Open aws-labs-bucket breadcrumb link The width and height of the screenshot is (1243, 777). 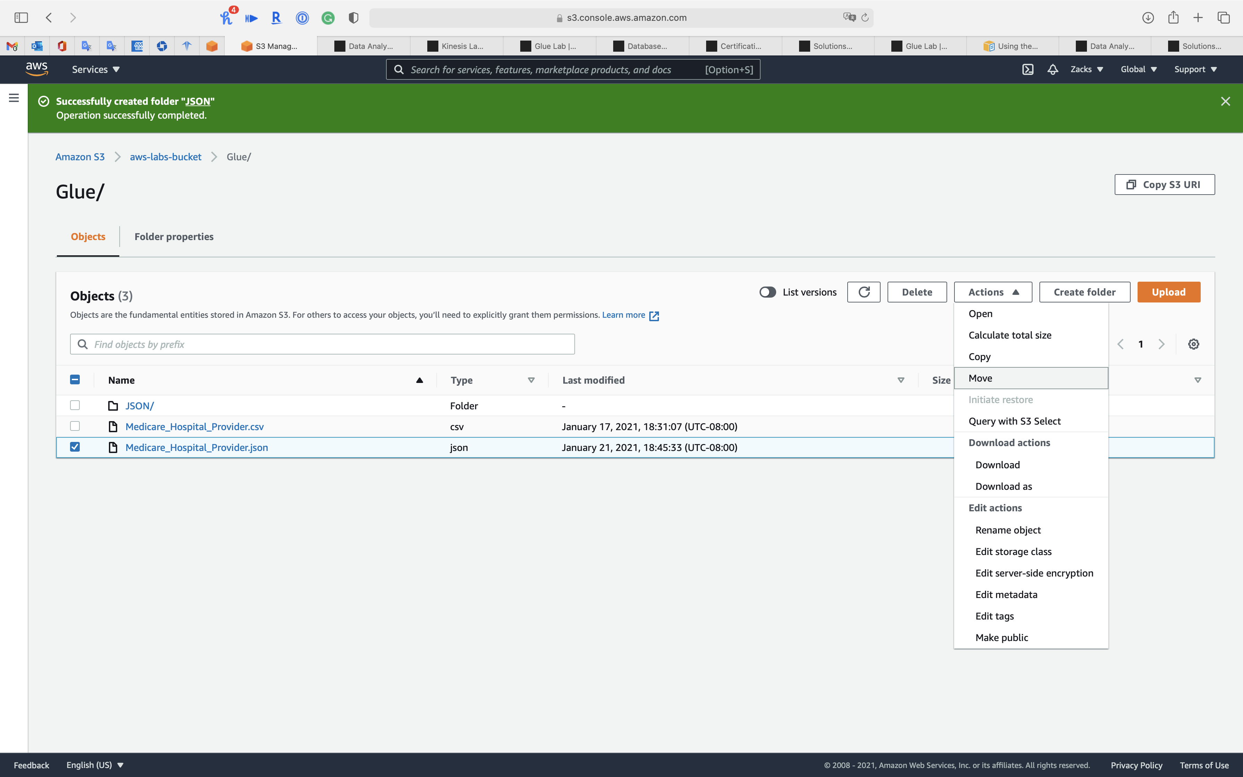tap(165, 157)
